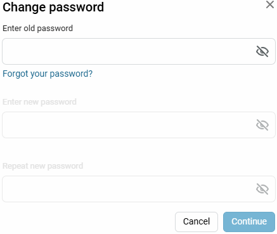
Task: Dismiss dialog using the X icon
Action: coord(270,4)
